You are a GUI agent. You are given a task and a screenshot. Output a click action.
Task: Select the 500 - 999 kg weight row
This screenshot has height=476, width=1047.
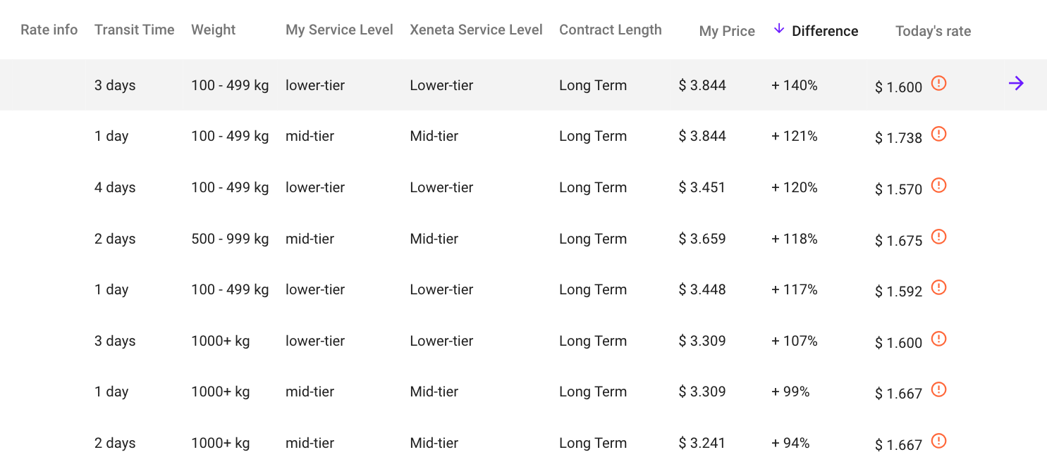(x=523, y=239)
